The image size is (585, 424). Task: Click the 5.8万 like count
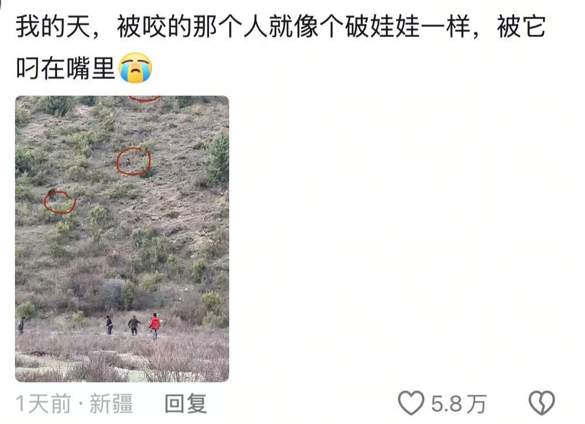tap(458, 404)
